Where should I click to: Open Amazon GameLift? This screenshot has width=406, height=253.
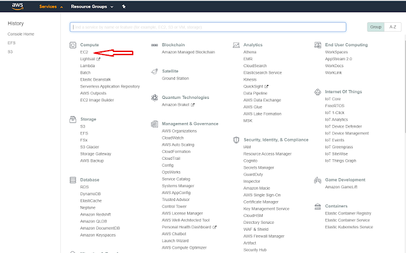[x=341, y=187]
